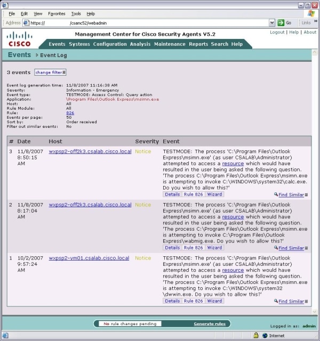Click the page scrollbar up arrow
The image size is (320, 341).
tap(315, 53)
